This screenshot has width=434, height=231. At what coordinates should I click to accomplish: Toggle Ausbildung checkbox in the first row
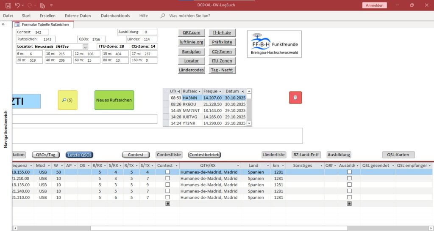(349, 172)
